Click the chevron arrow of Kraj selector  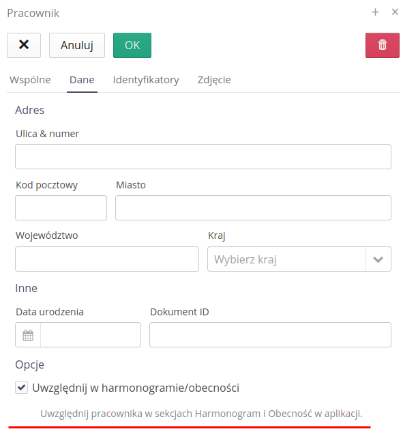(378, 259)
